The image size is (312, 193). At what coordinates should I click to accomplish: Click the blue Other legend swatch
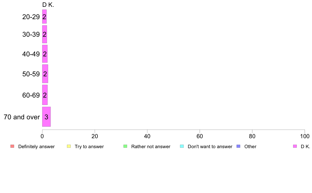[238, 146]
